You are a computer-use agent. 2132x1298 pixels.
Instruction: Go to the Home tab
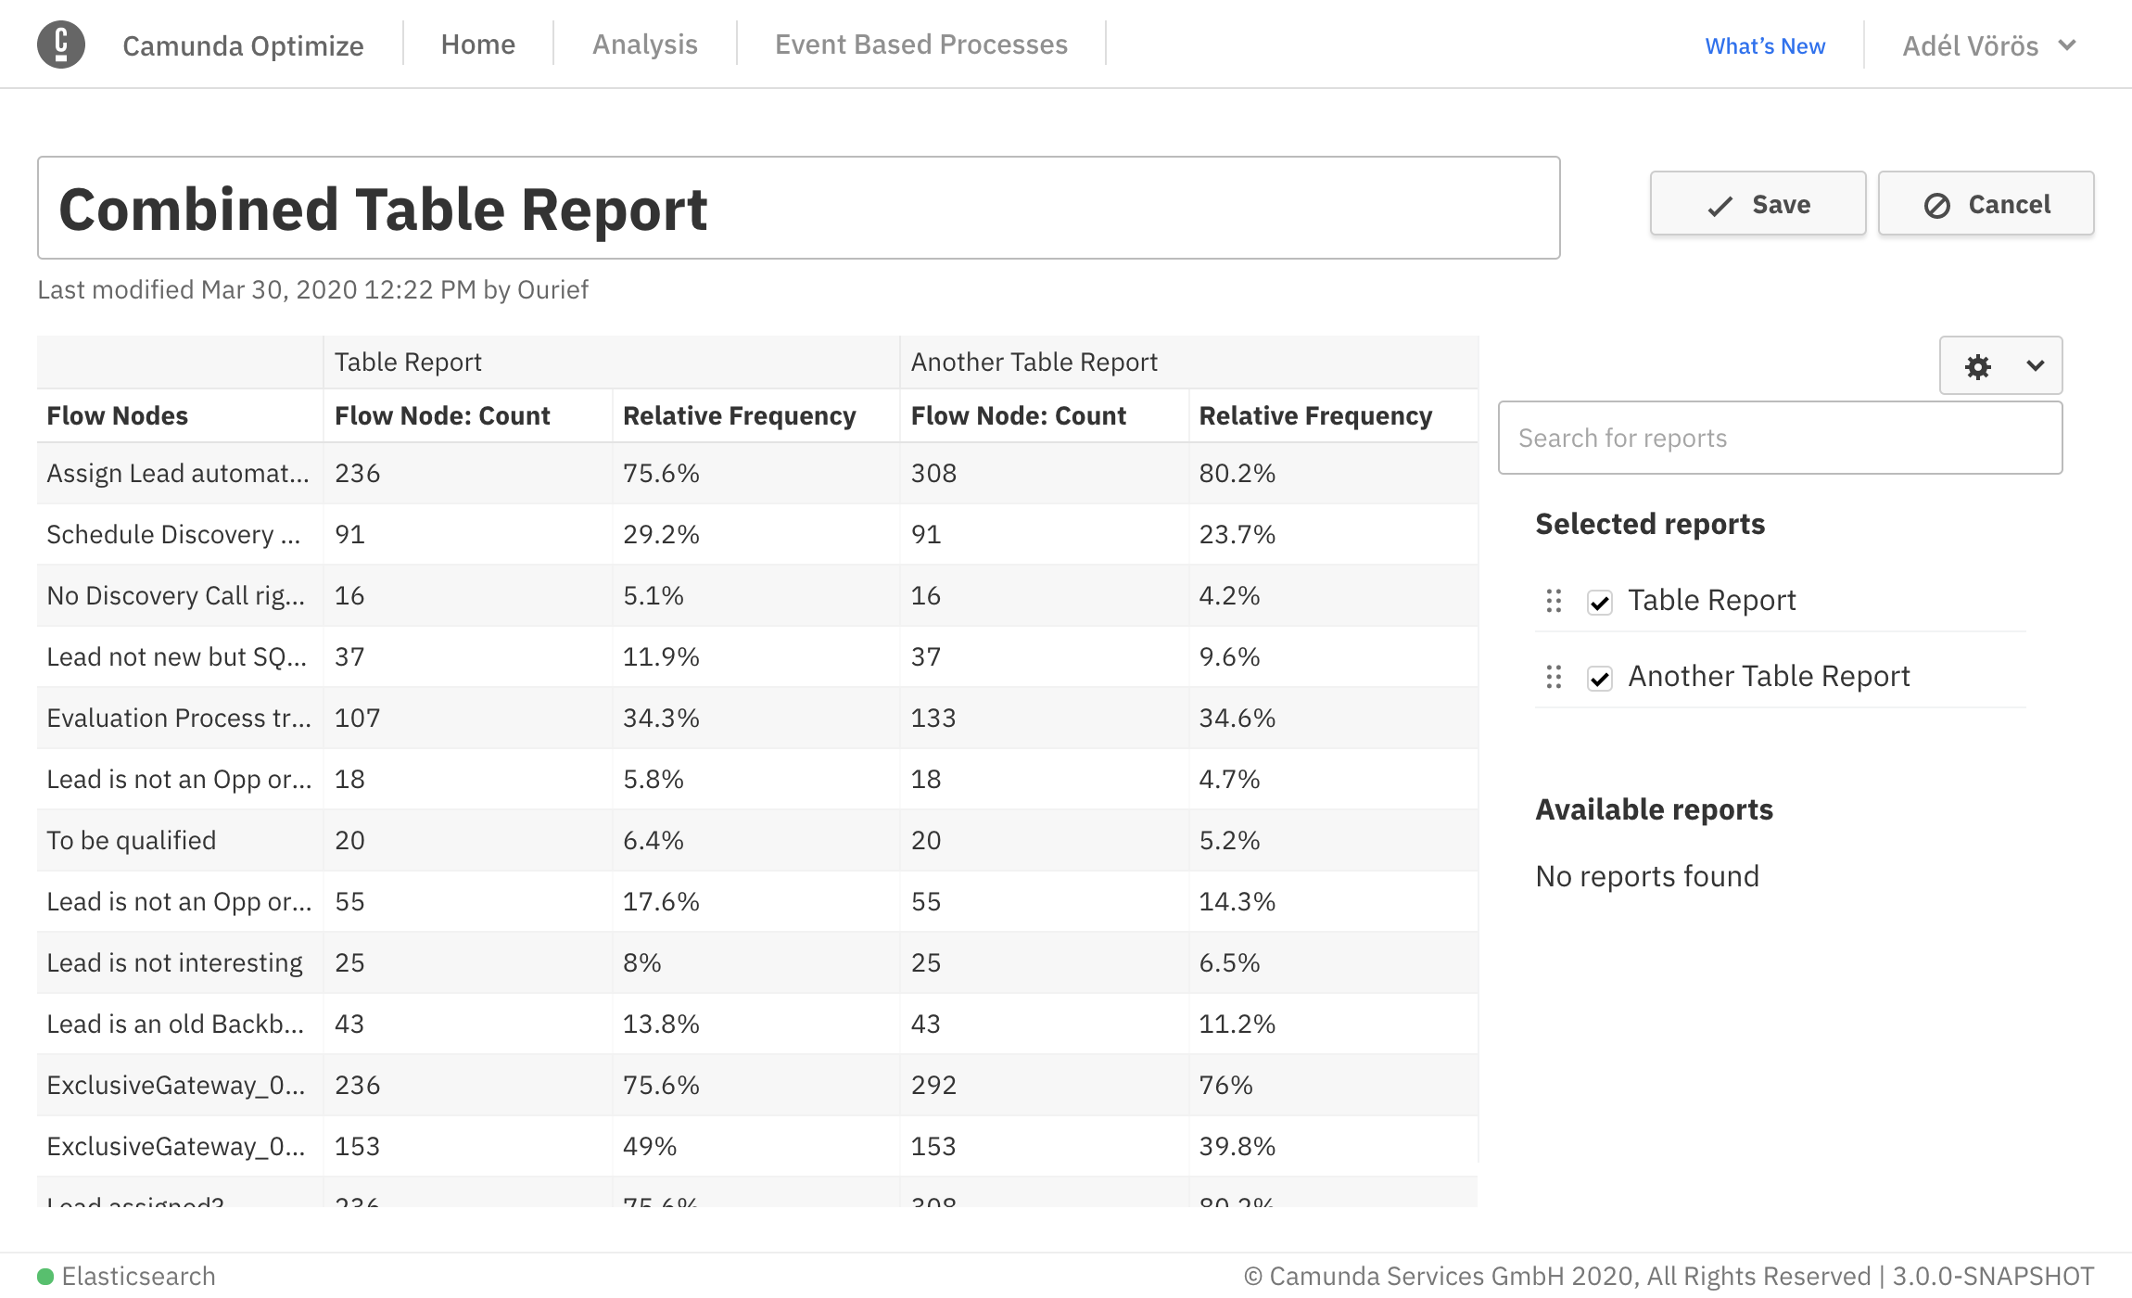point(477,45)
